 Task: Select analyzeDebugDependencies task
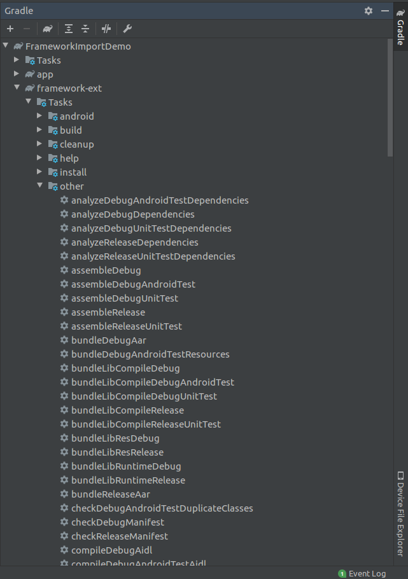[x=132, y=214]
